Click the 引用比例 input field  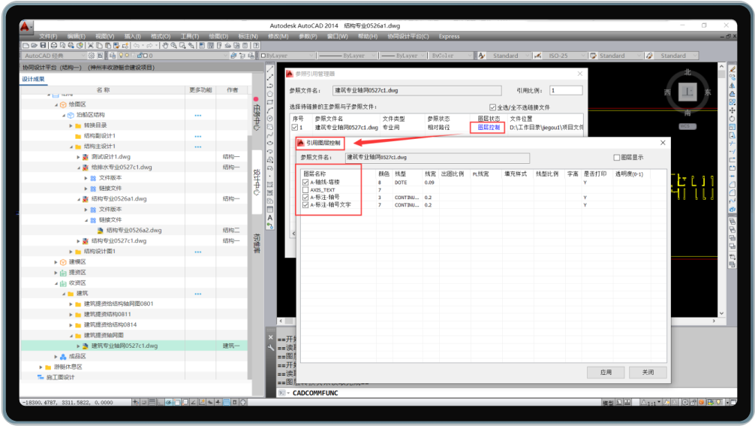coord(566,91)
